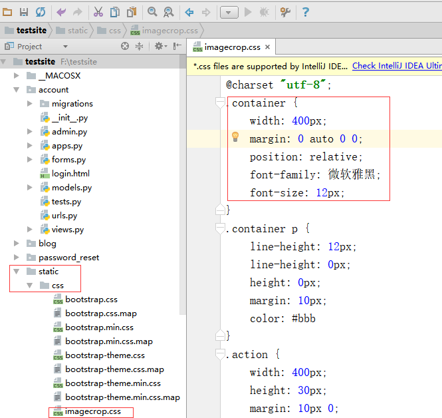The width and height of the screenshot is (442, 418).
Task: Toggle the .action rule fold marker
Action: coord(220,355)
